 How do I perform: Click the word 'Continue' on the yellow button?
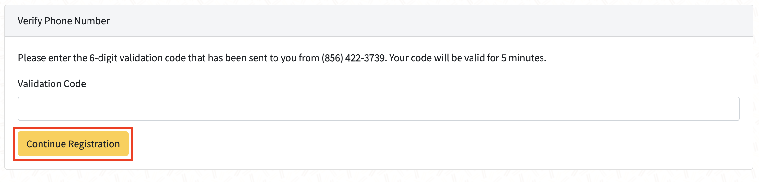pos(46,144)
